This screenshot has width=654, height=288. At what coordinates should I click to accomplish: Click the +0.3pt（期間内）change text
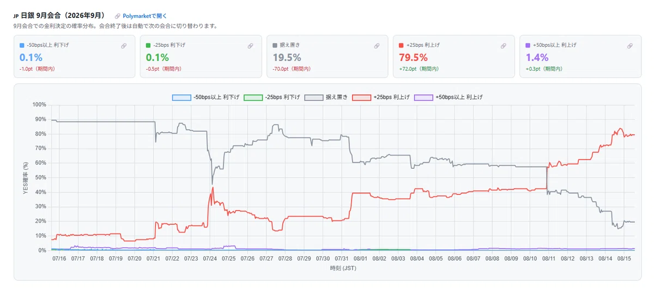click(x=544, y=69)
